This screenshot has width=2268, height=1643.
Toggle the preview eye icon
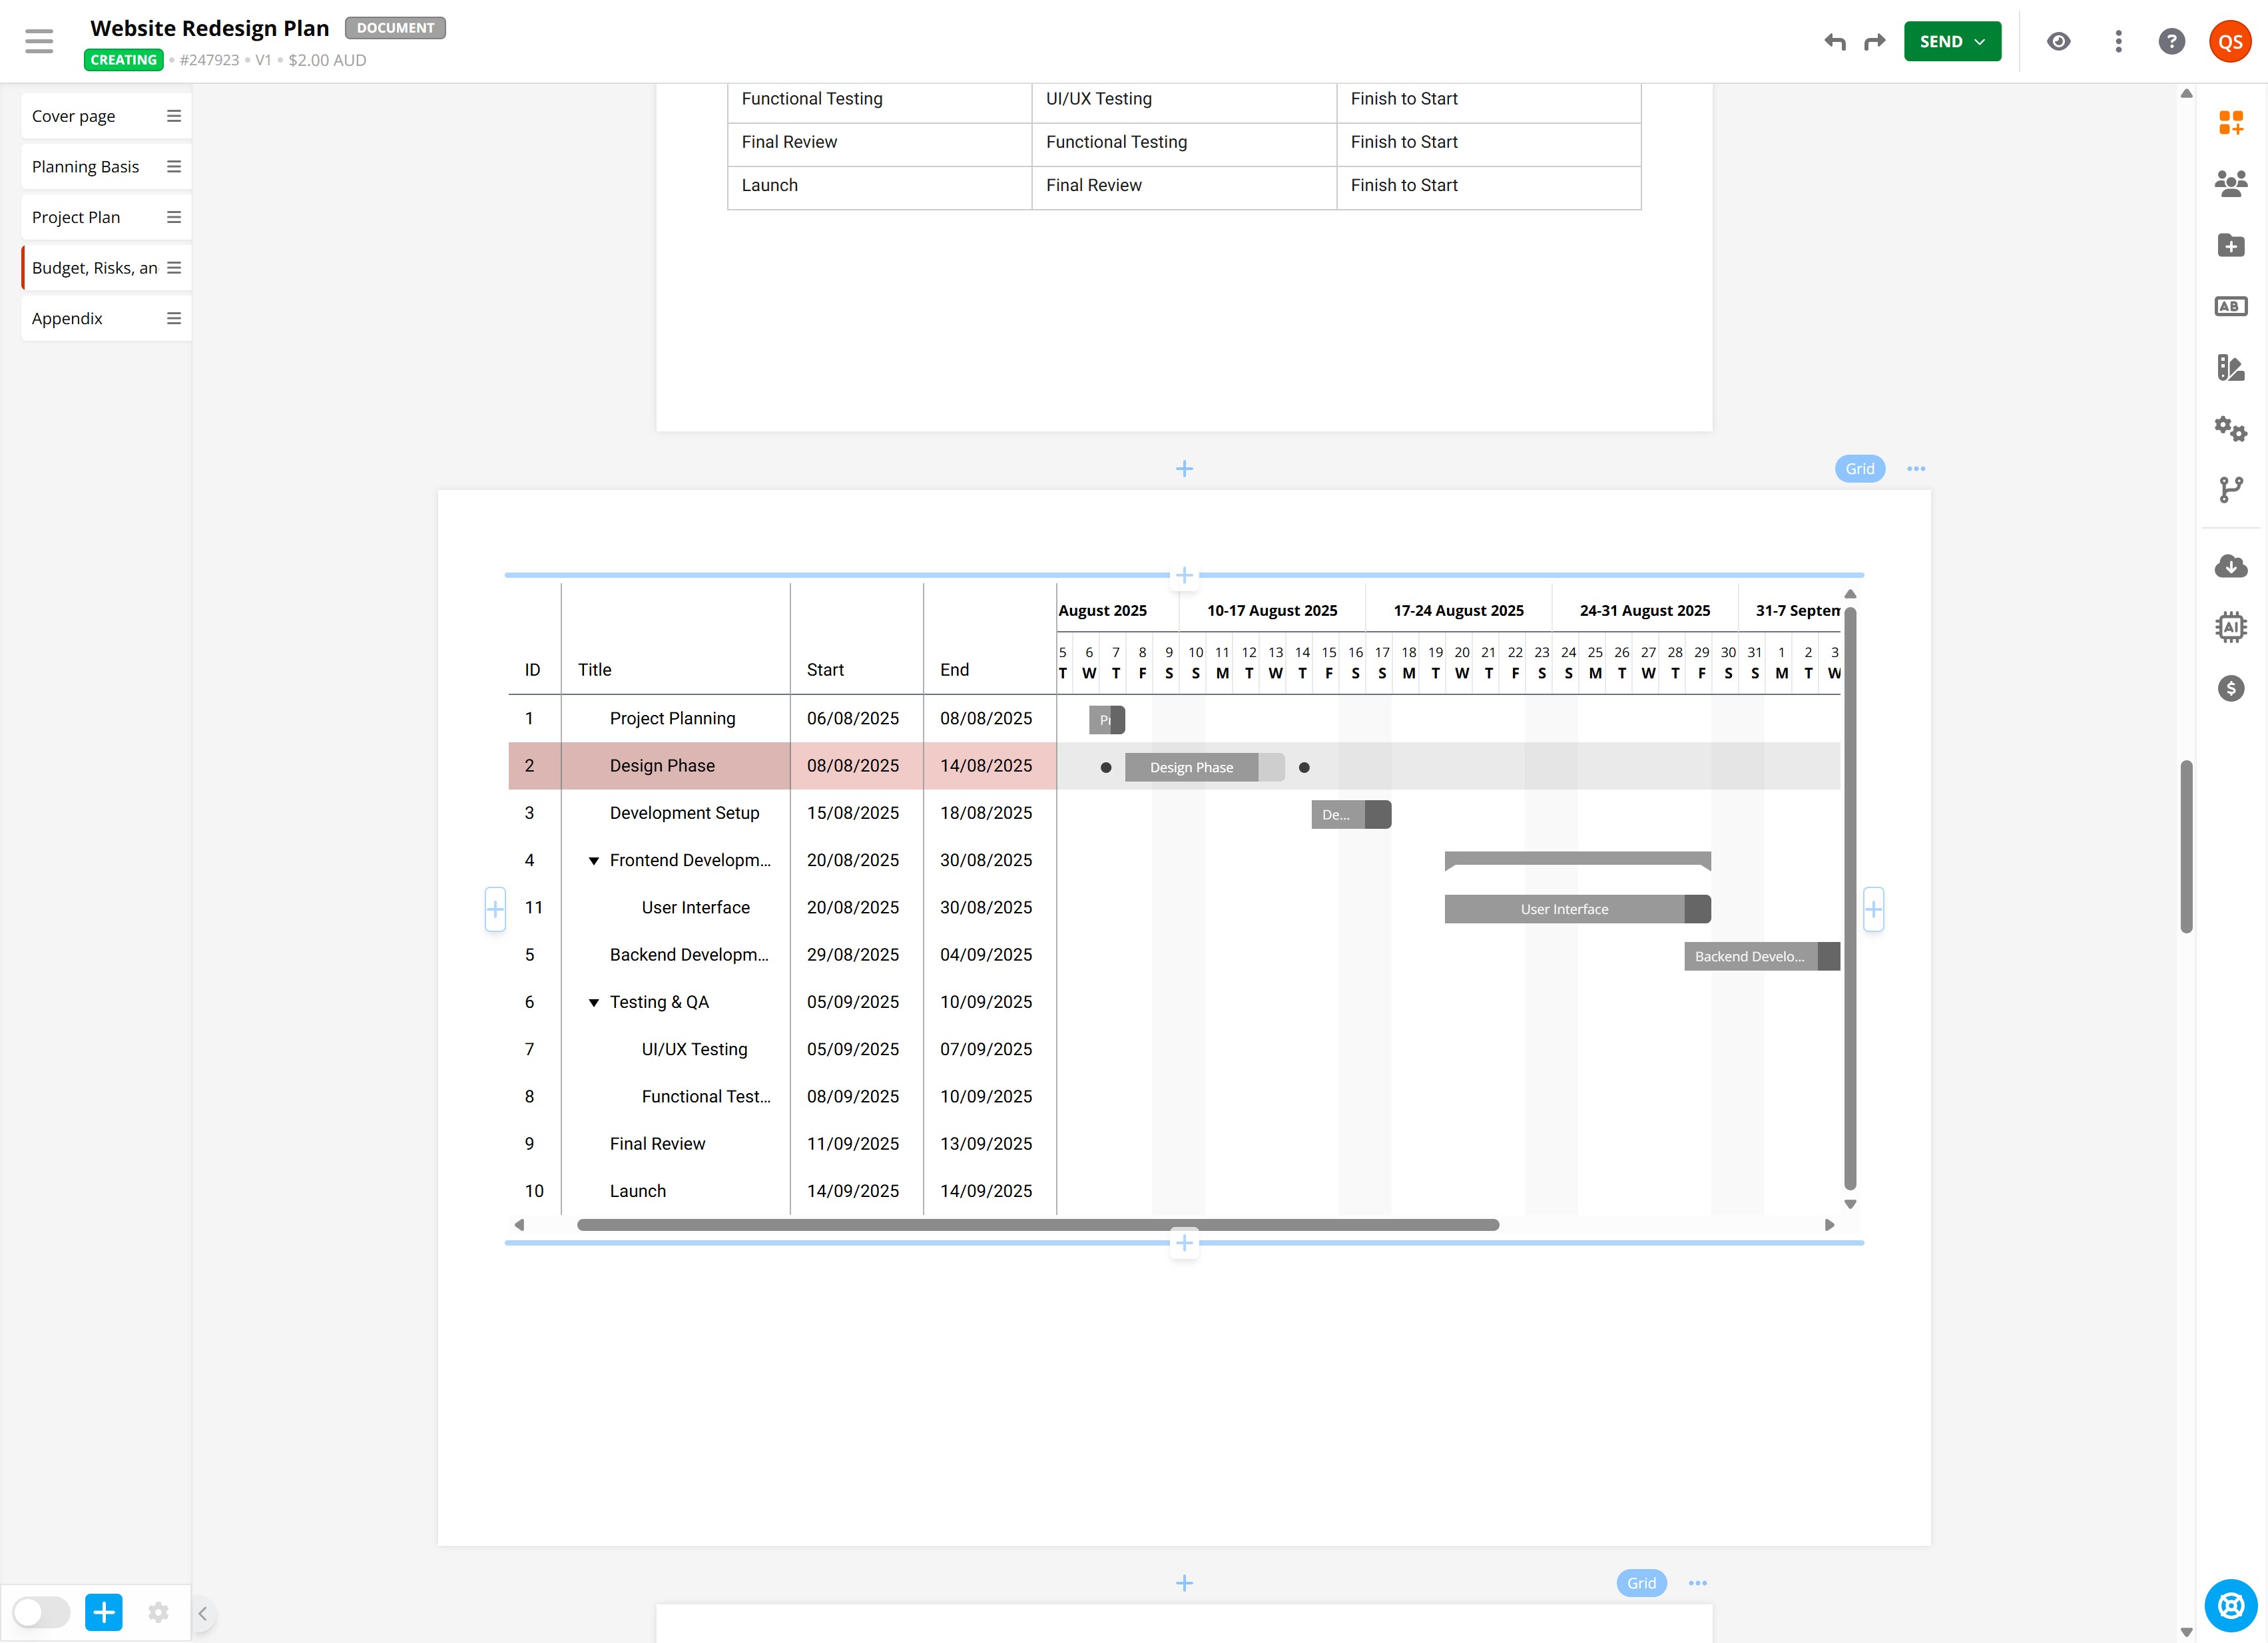coord(2058,41)
